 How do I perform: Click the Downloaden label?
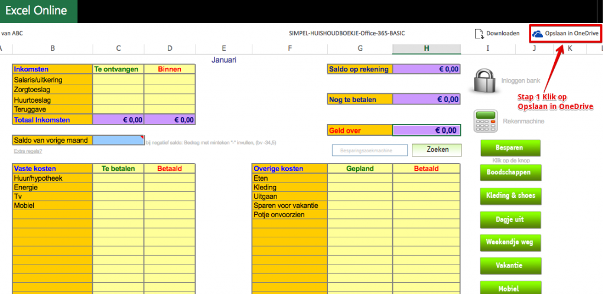503,34
